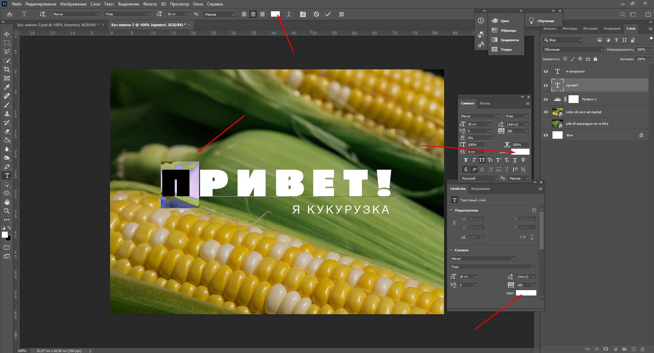Viewport: 654px width, 353px height.
Task: Select the Zoom tool in toolbar
Action: click(x=7, y=211)
